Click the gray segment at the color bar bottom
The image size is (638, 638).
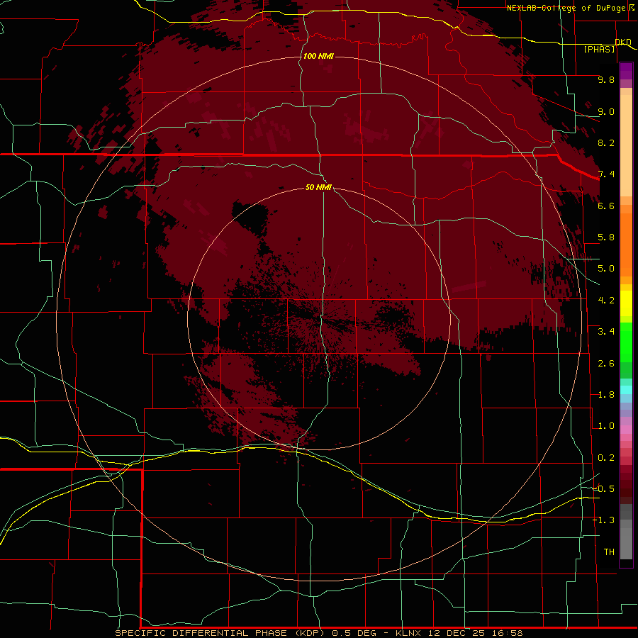[x=626, y=543]
